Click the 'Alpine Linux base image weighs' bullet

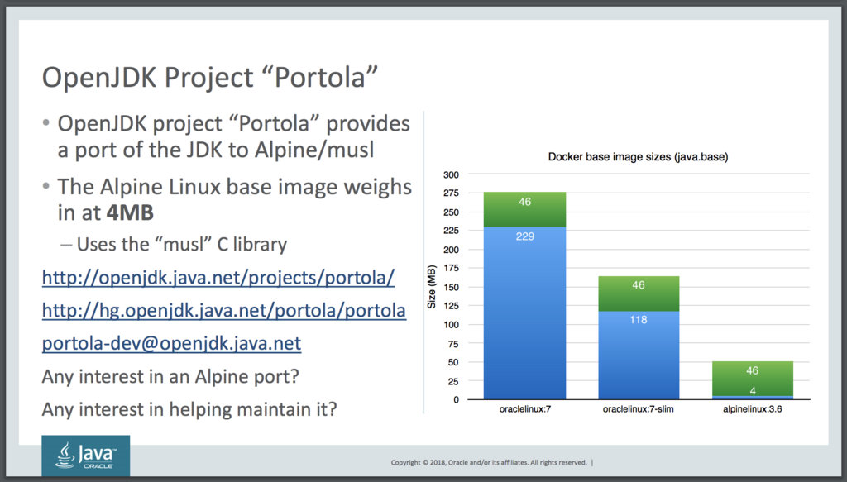pos(234,200)
